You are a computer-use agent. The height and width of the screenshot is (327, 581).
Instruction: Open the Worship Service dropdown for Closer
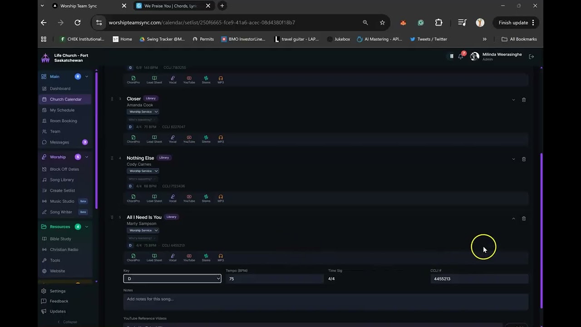pyautogui.click(x=143, y=112)
